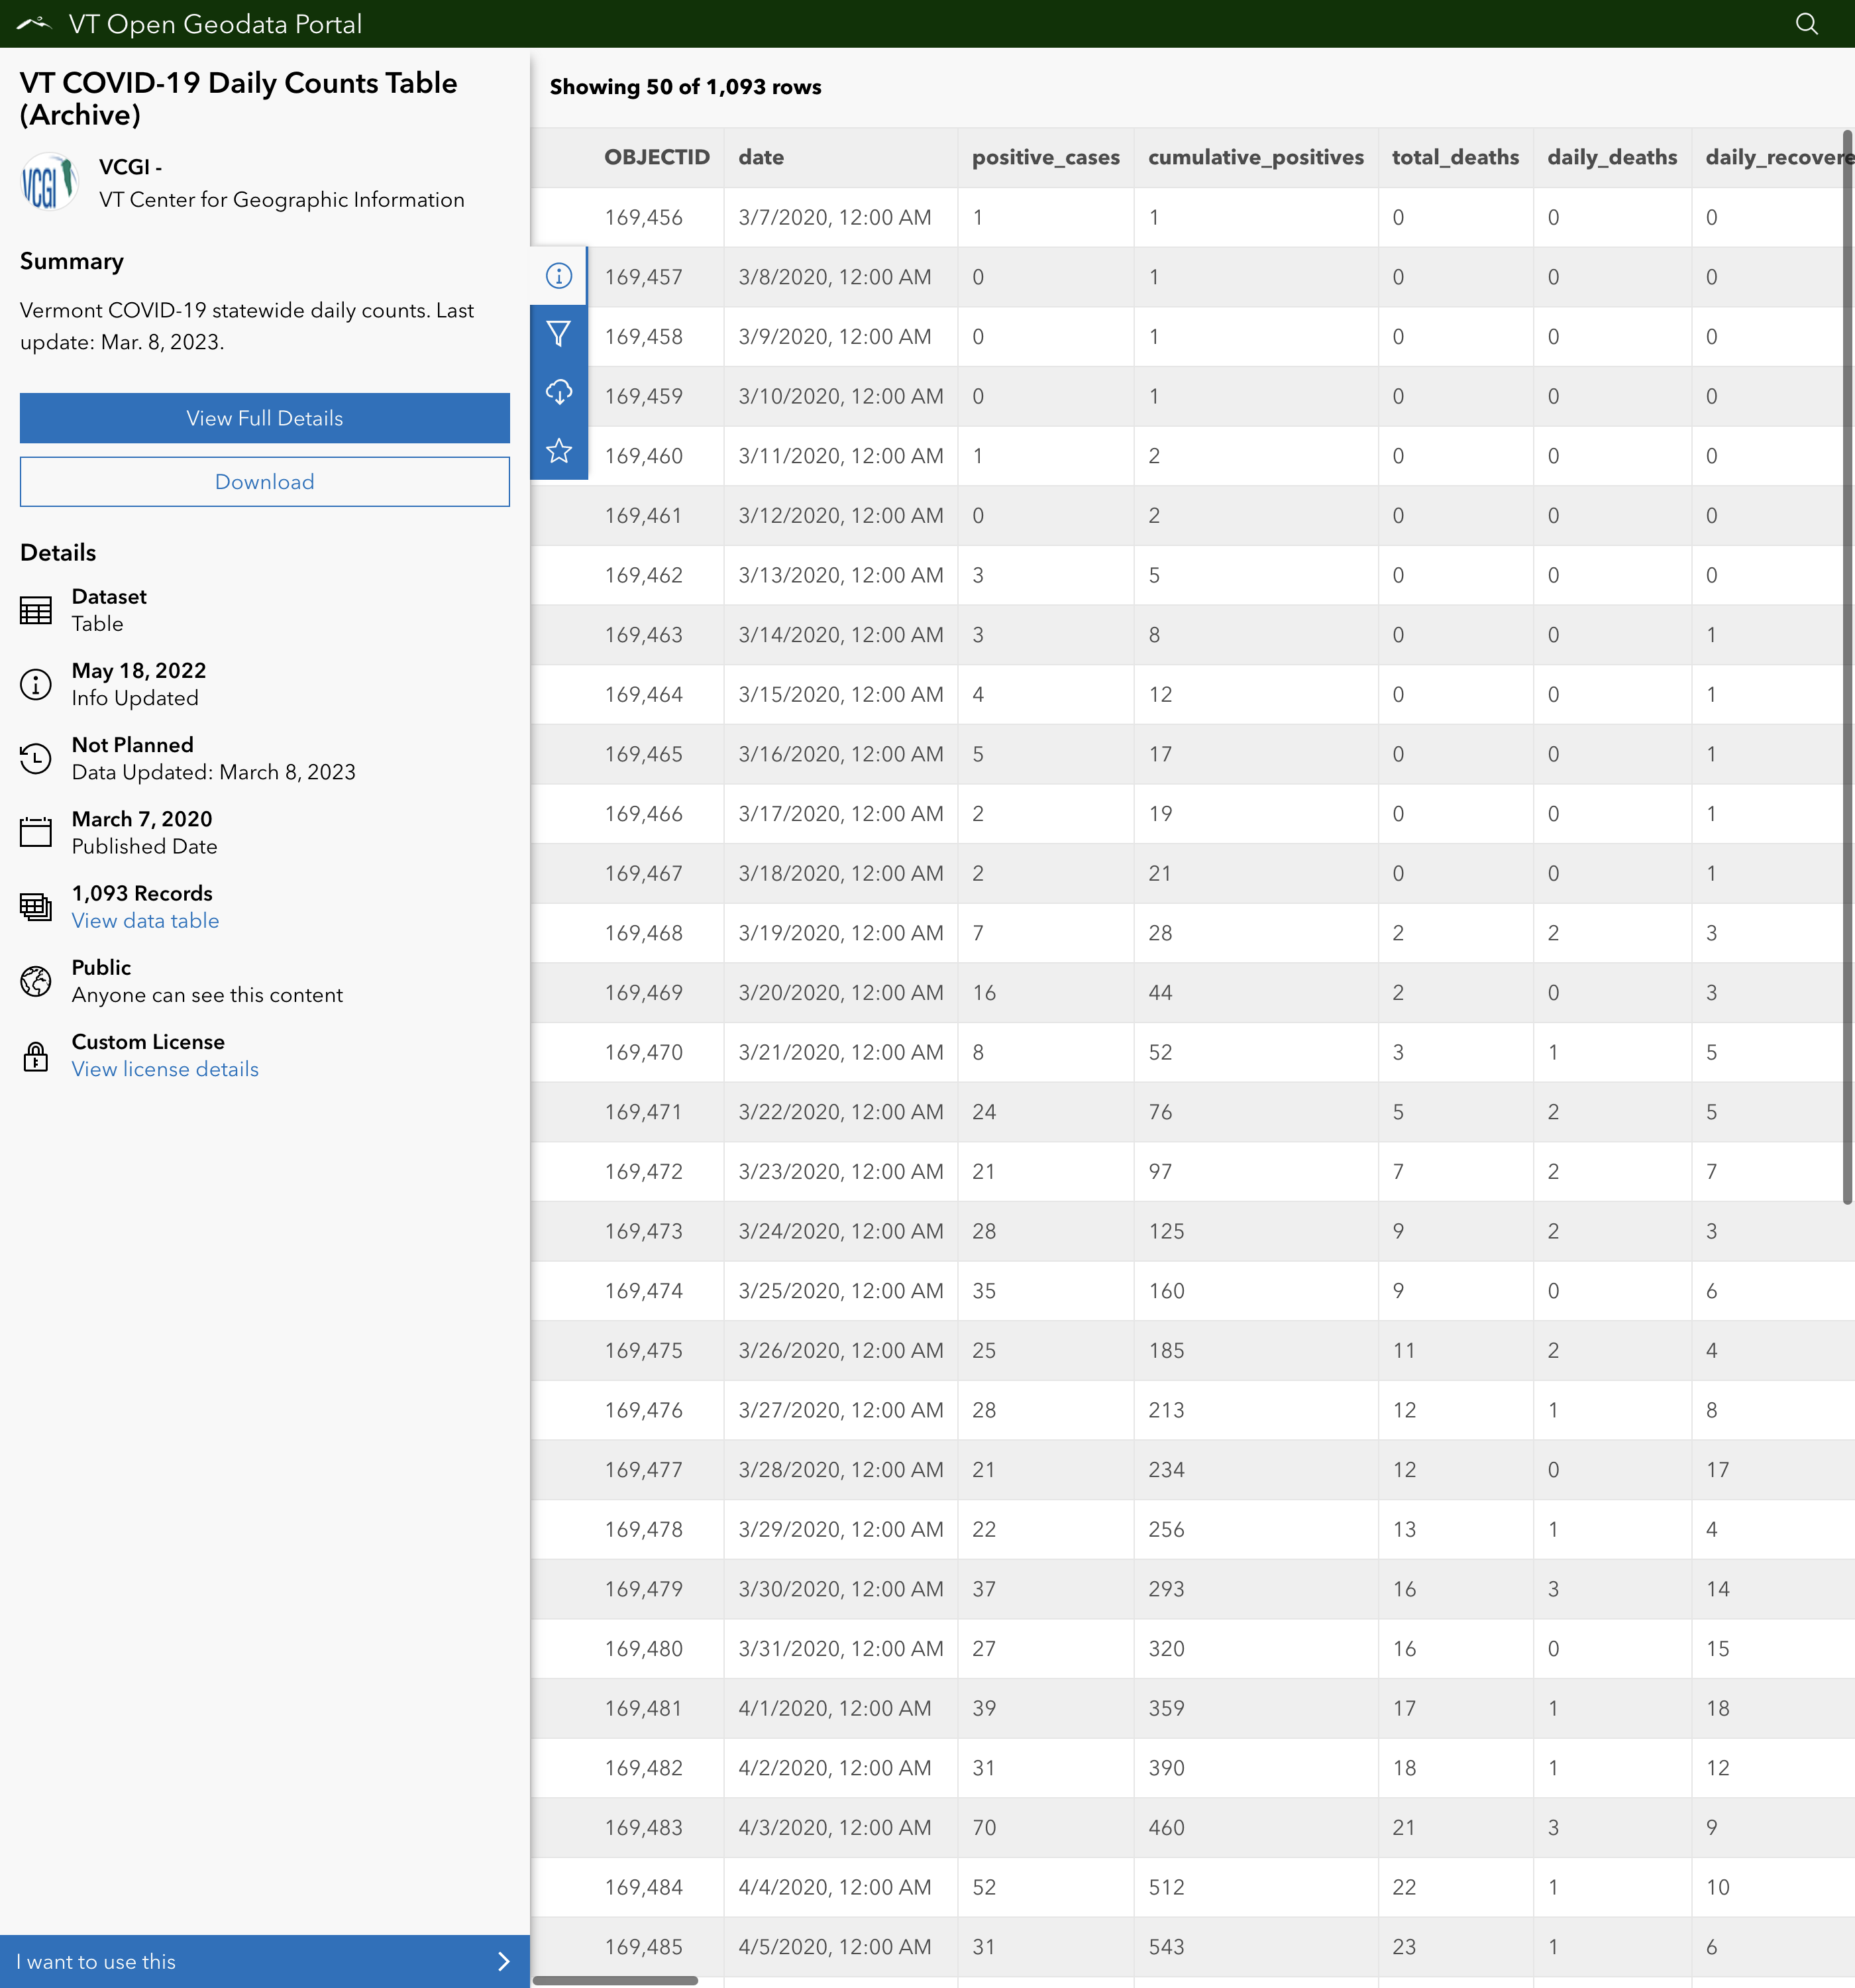Click the dataset table icon under Details

click(36, 610)
